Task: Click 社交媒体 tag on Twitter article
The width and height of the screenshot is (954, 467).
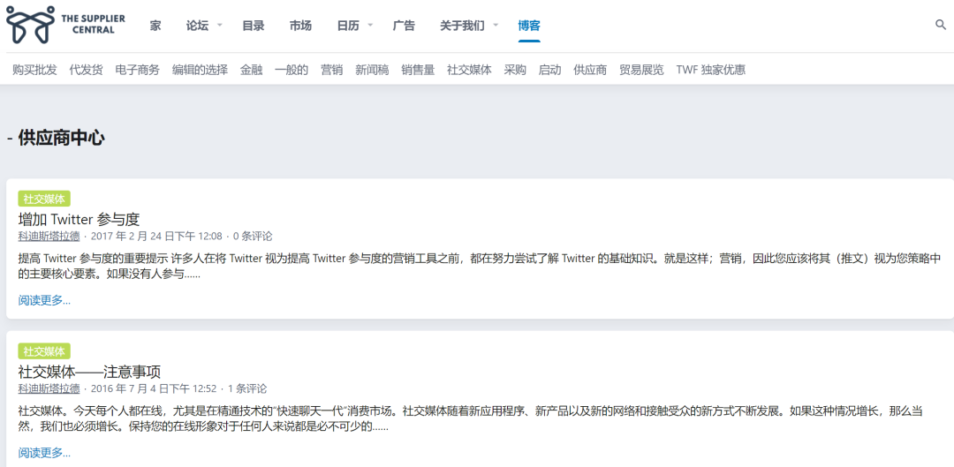Action: [x=44, y=199]
